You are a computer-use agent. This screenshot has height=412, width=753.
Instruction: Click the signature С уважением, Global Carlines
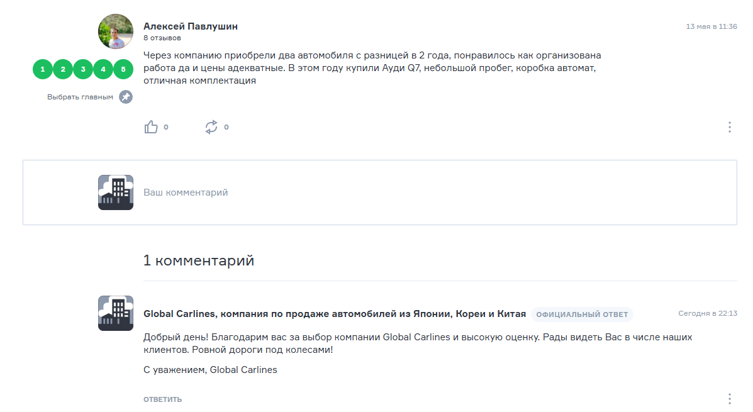tap(210, 370)
